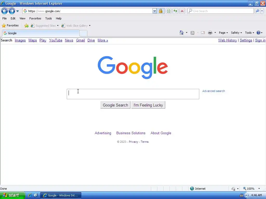Expand the Home icon dropdown arrow
This screenshot has width=266, height=199.
coord(187,33)
